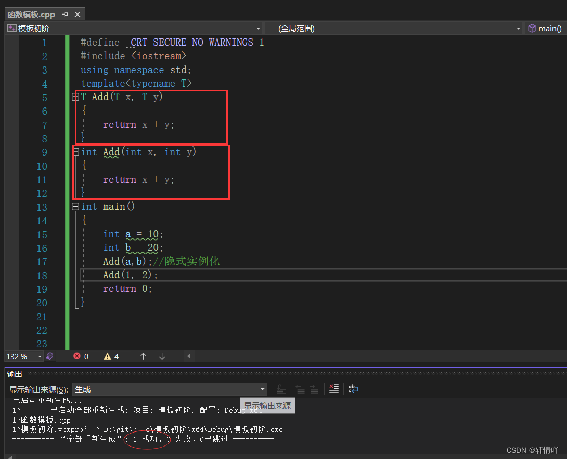Go to previous issue with up arrow
This screenshot has height=459, width=567.
pyautogui.click(x=143, y=357)
